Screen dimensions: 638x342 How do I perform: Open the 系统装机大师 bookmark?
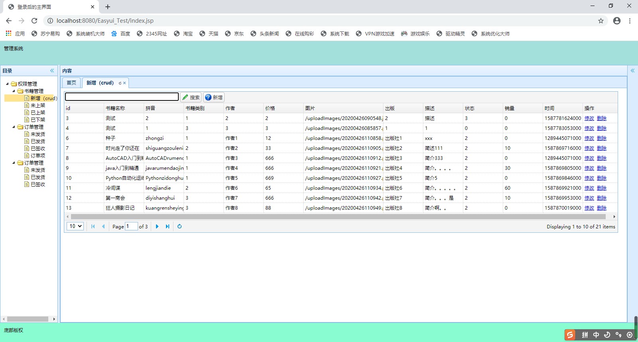85,34
